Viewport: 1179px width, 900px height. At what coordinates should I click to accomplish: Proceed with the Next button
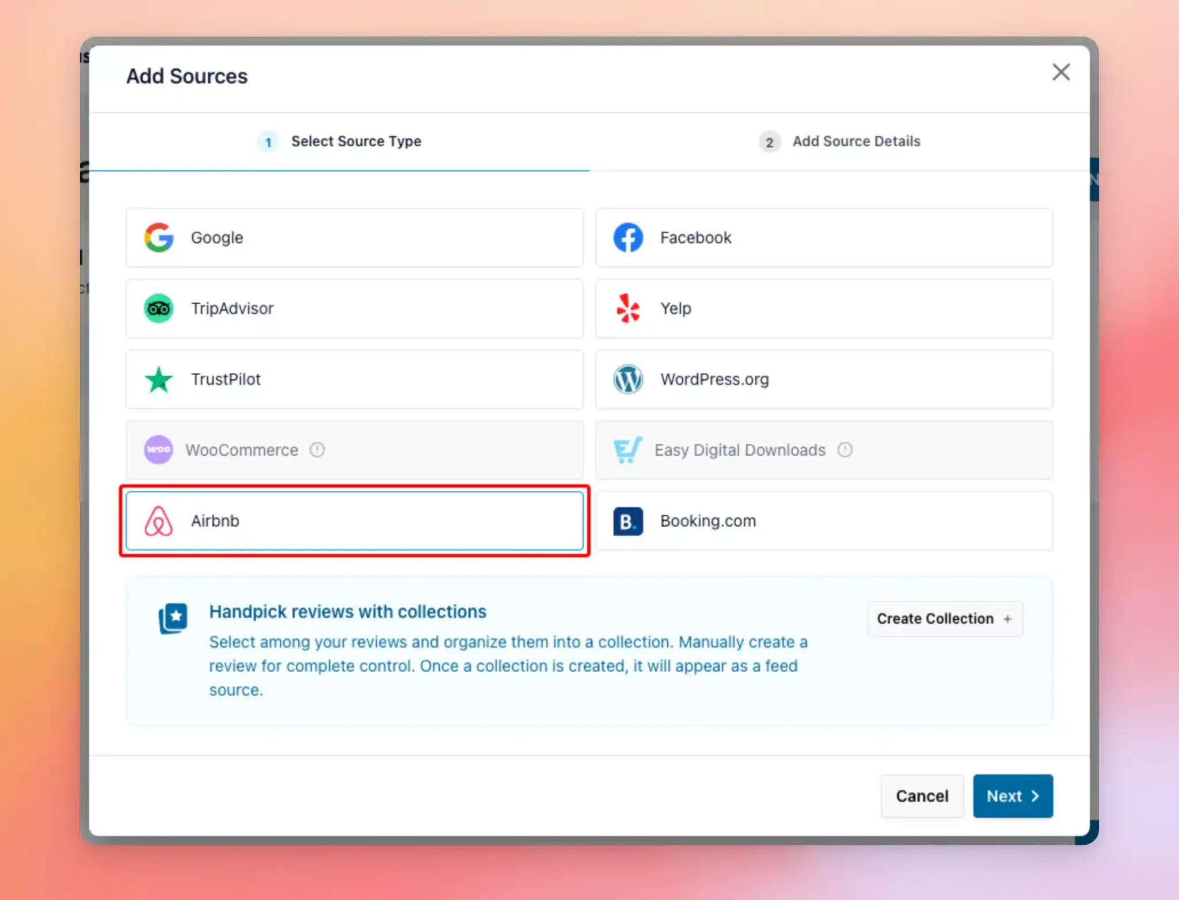[1013, 796]
